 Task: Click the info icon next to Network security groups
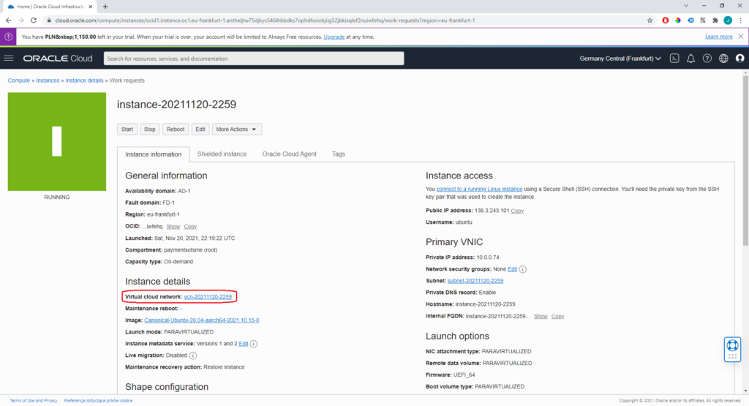(523, 269)
